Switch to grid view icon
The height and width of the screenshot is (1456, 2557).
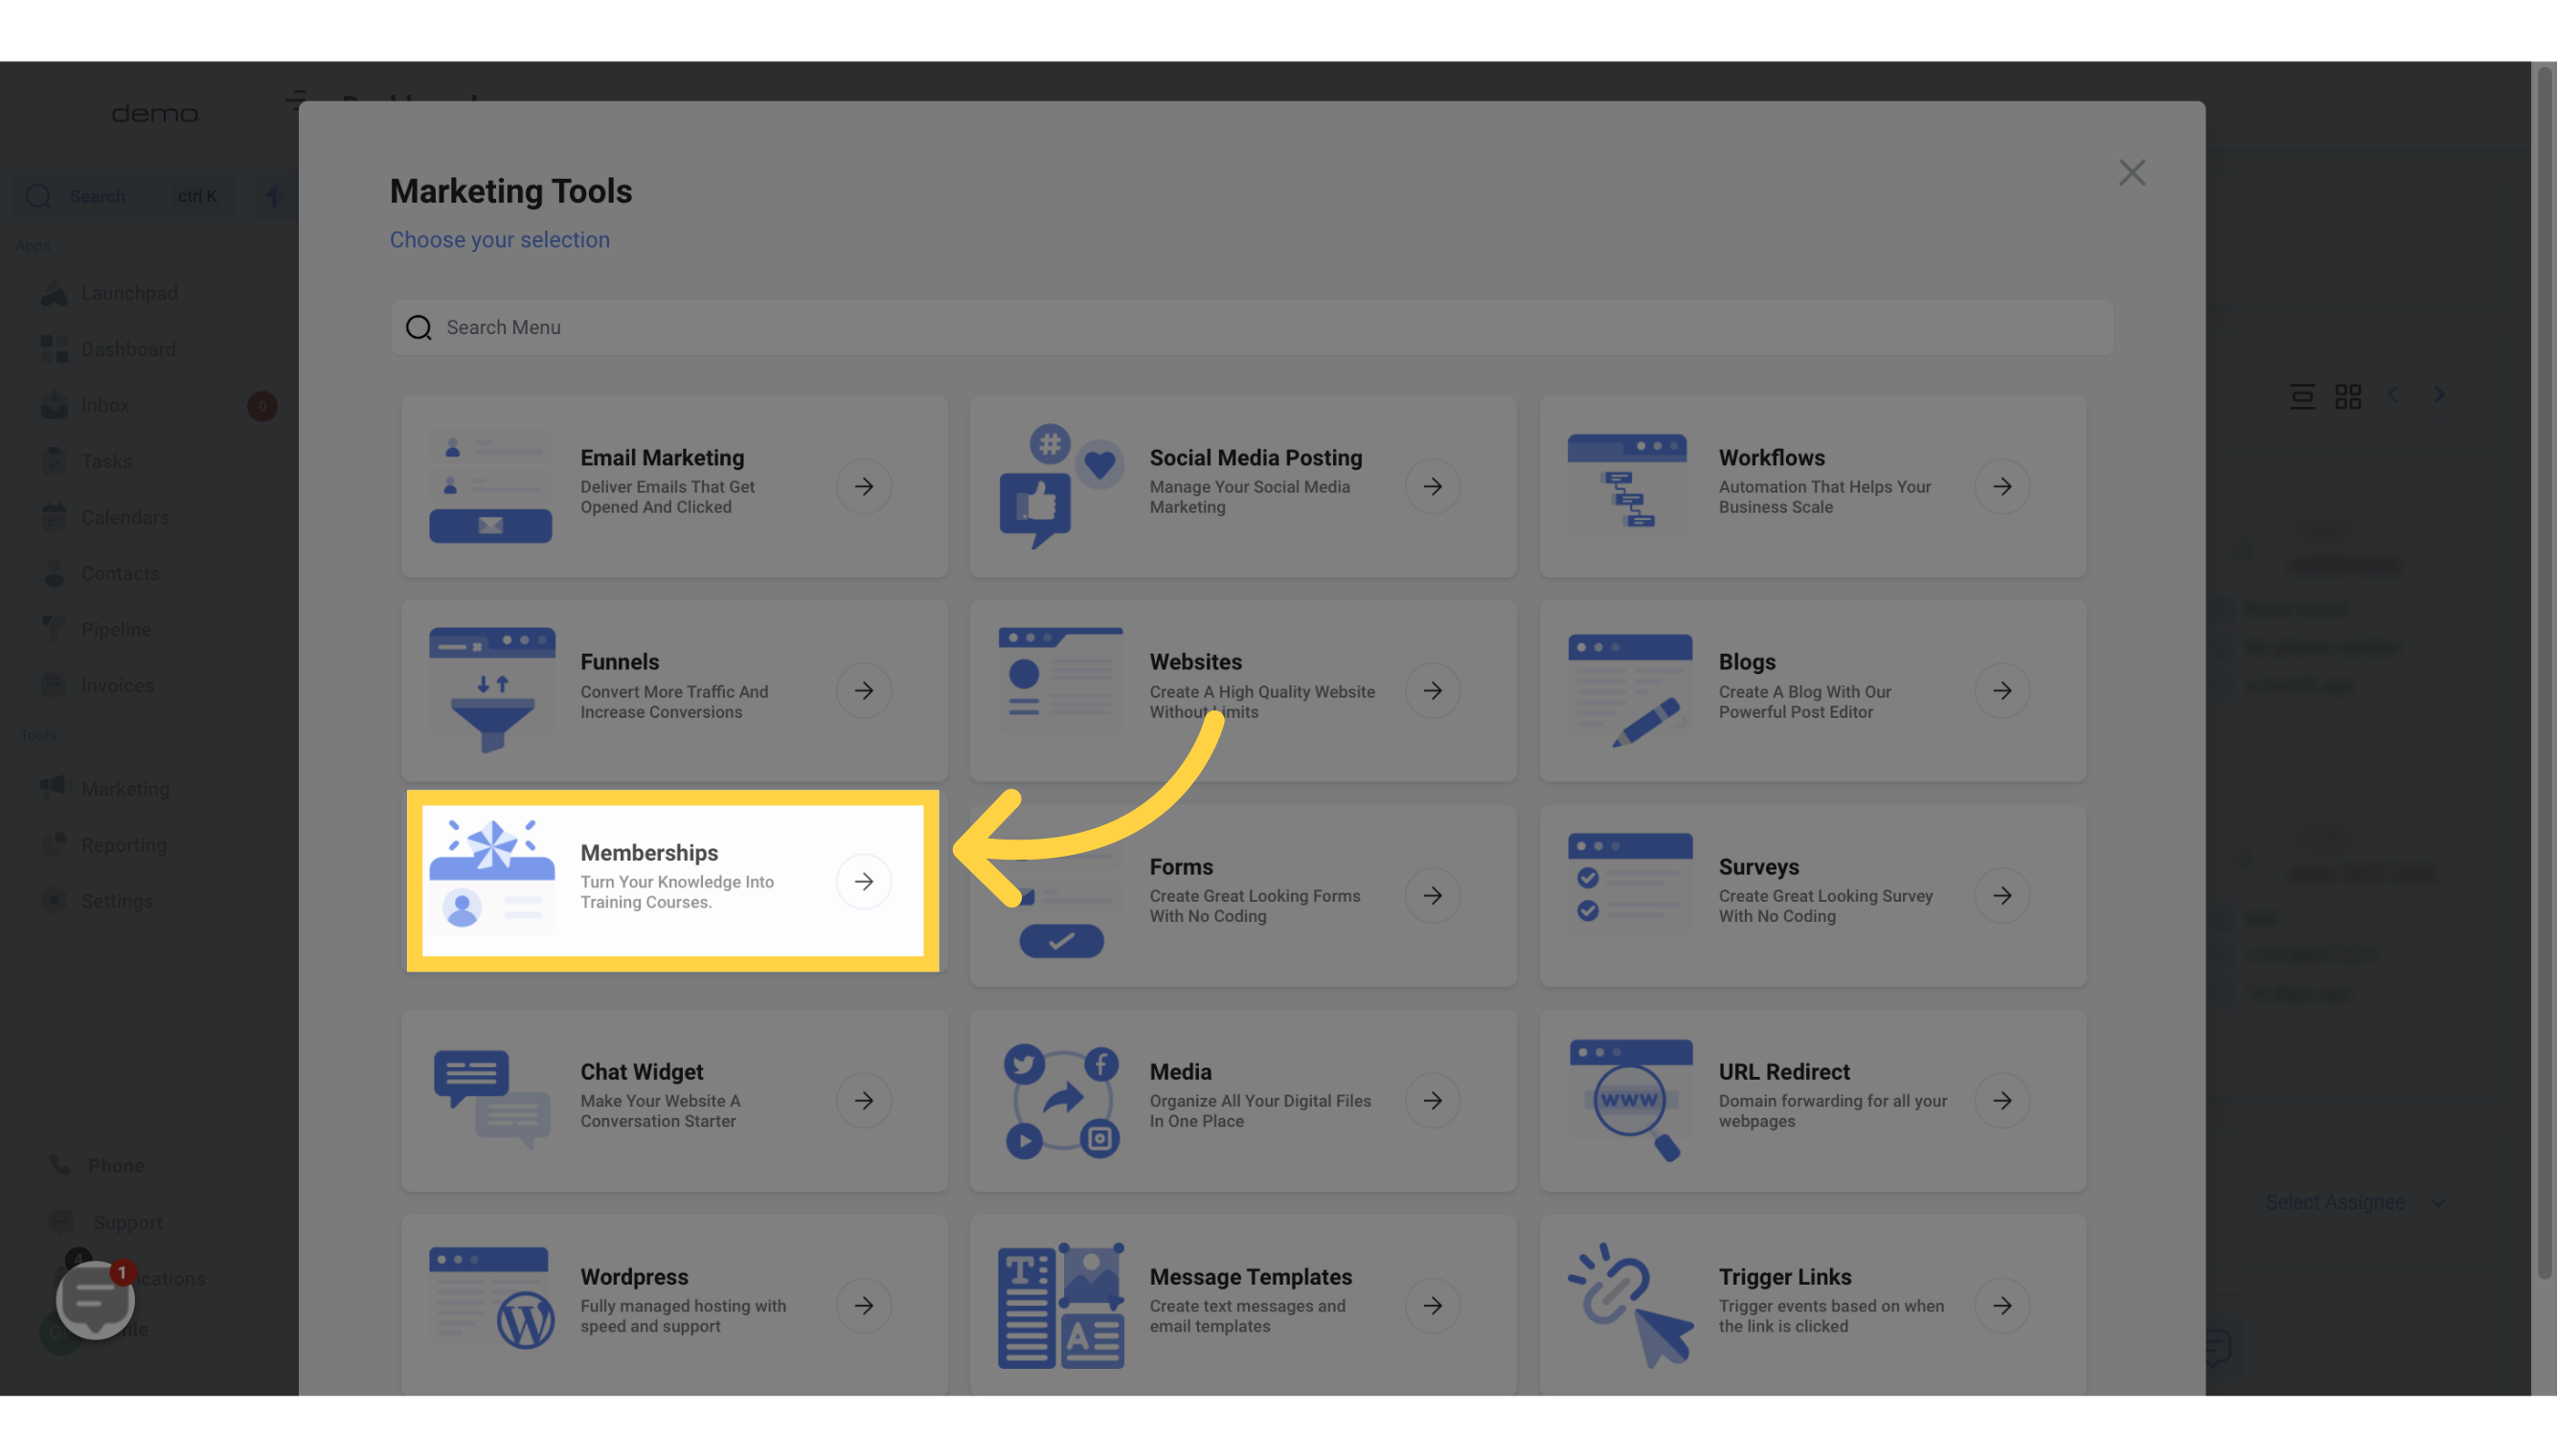tap(2347, 396)
